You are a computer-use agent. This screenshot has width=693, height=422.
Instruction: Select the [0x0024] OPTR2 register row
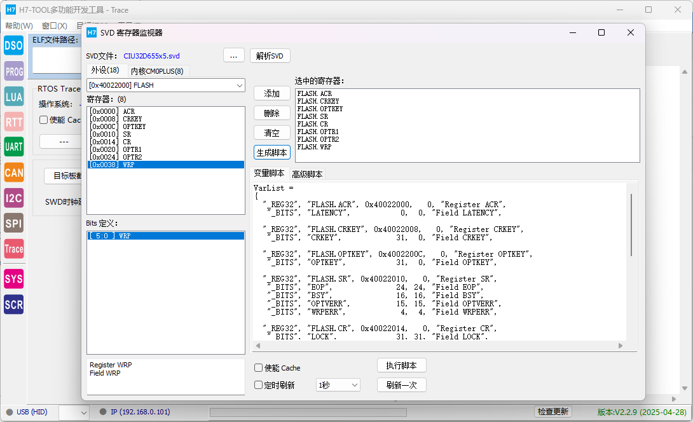(x=166, y=157)
